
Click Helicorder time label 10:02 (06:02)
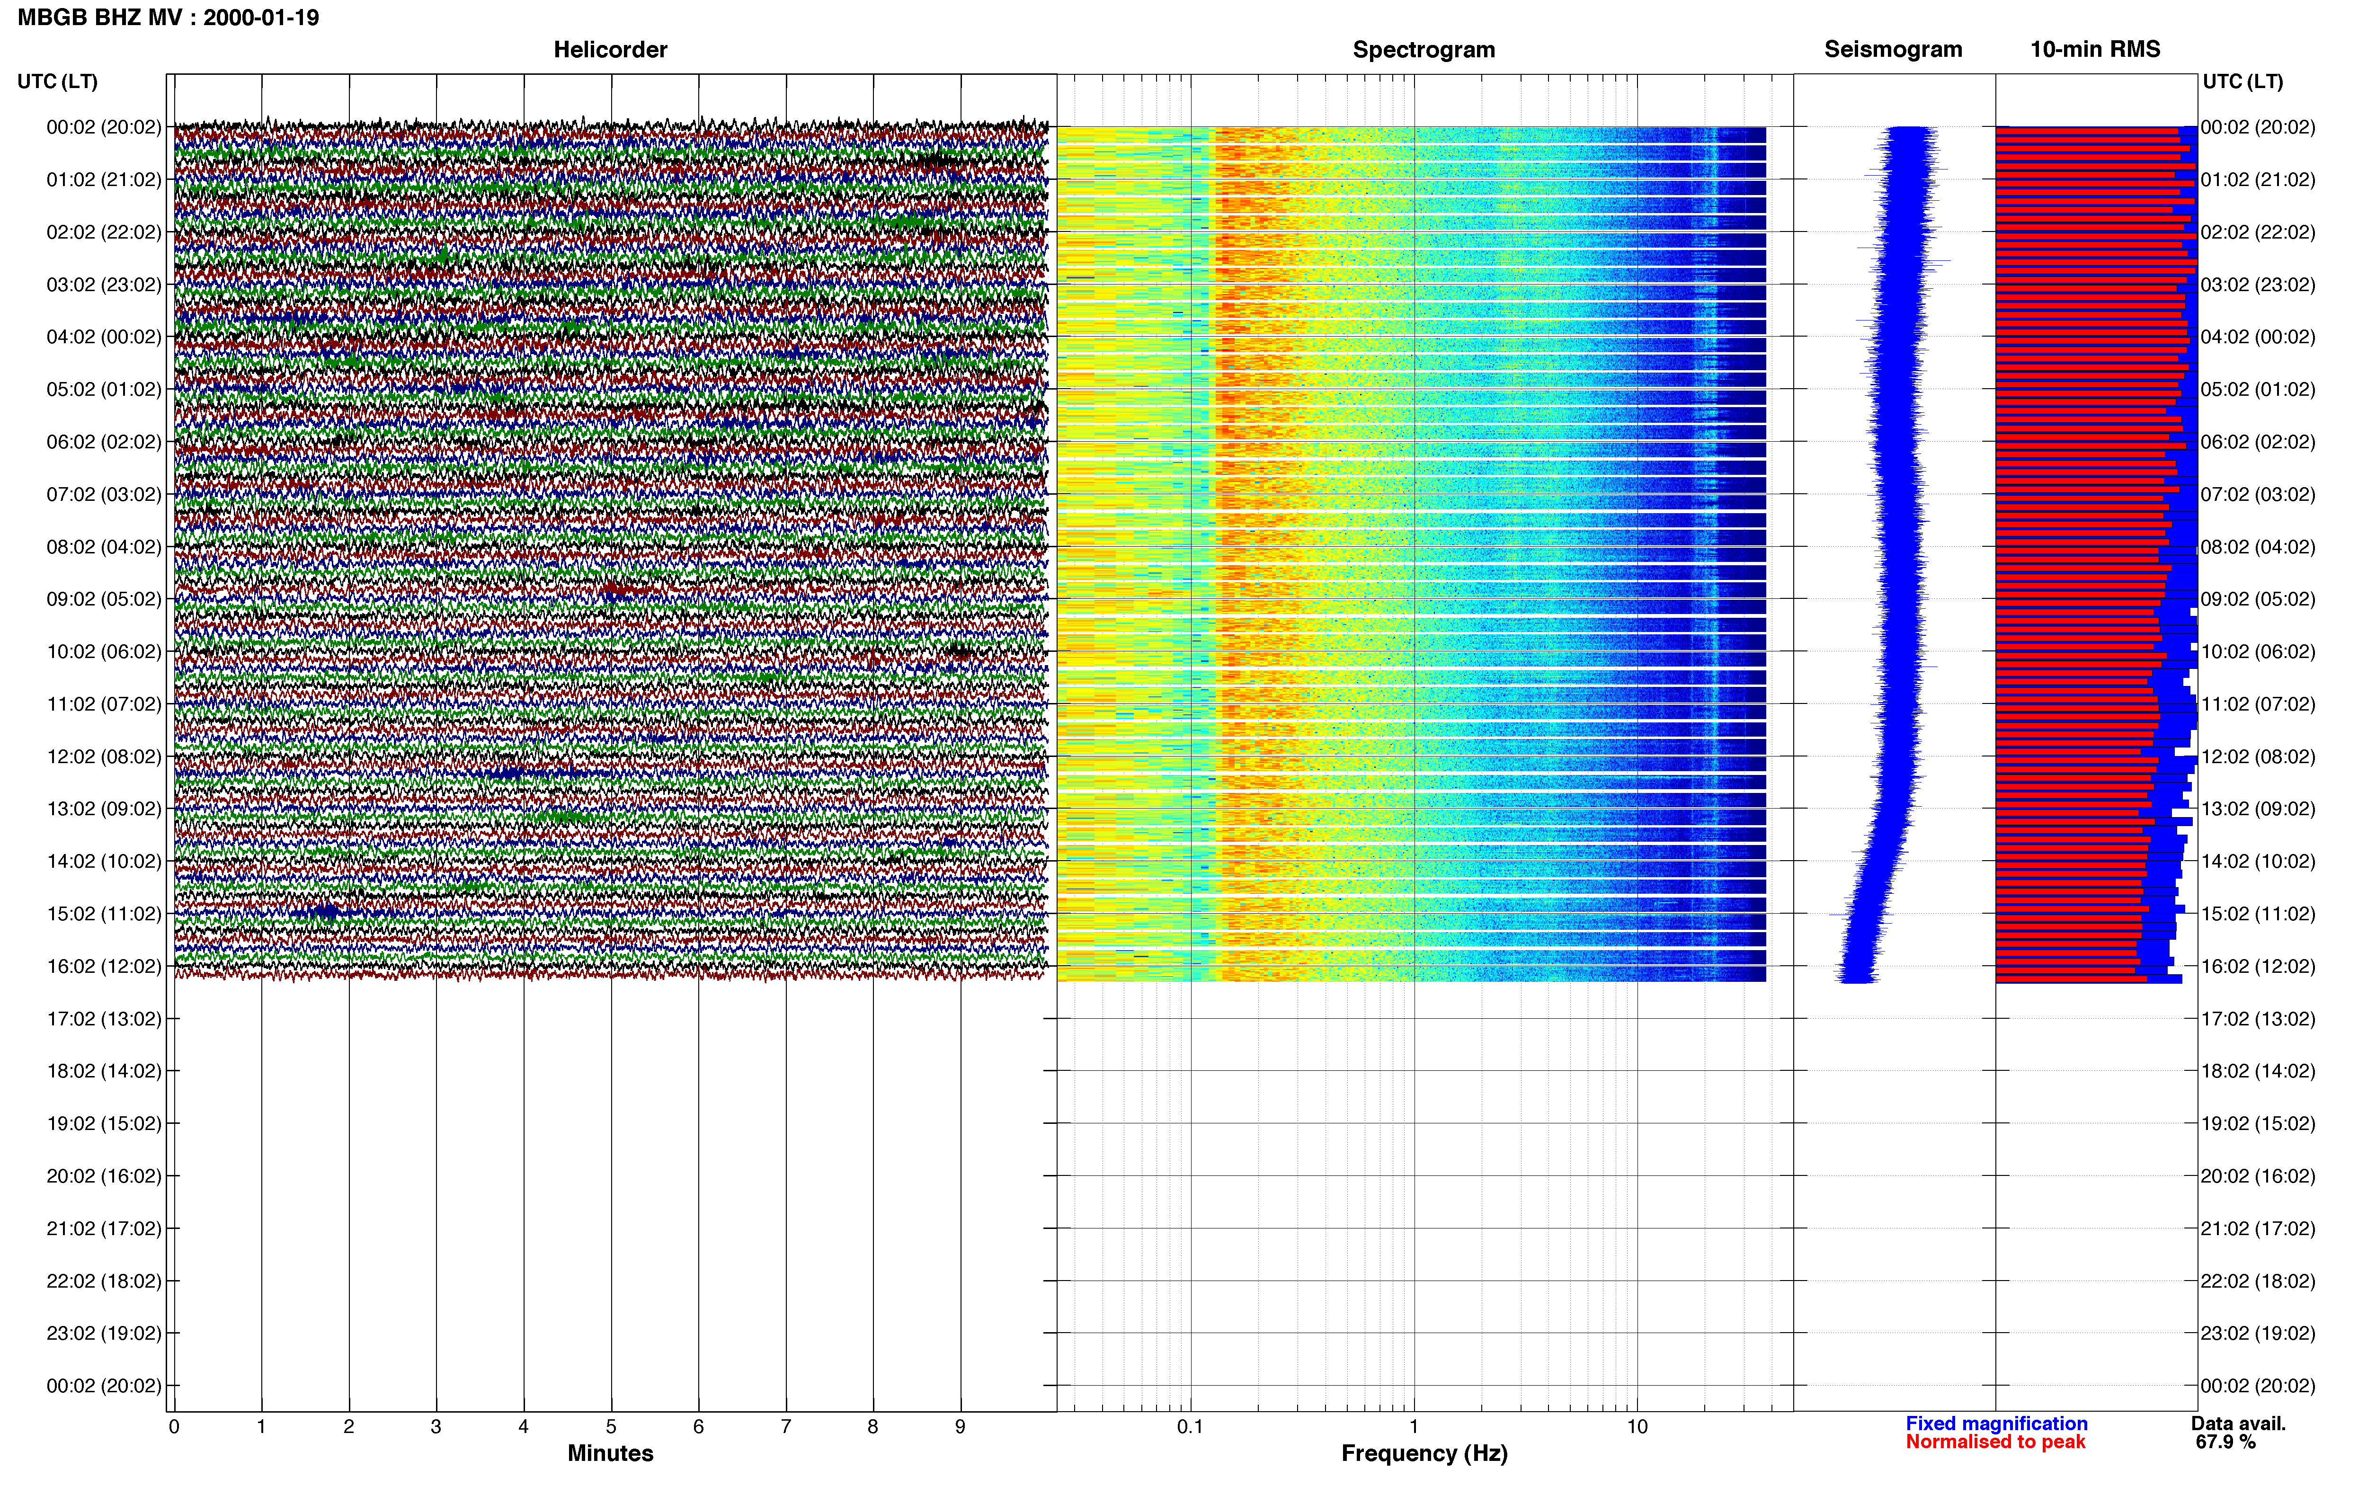point(104,651)
